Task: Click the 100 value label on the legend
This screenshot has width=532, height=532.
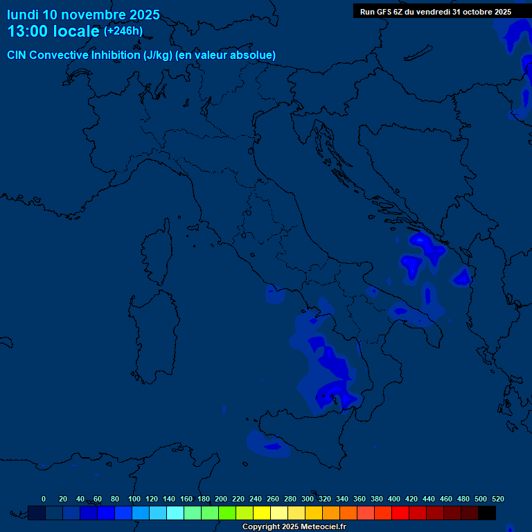Action: click(134, 499)
